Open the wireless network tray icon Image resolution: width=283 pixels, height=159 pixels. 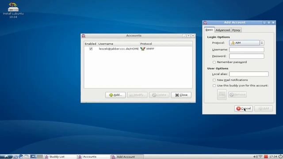click(x=260, y=156)
